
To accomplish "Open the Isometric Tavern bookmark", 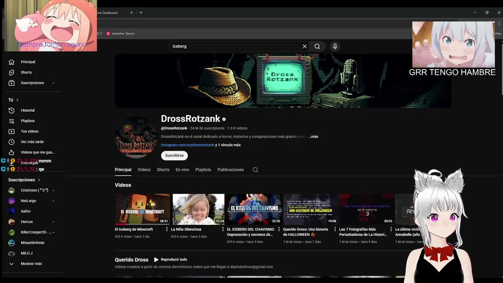I will pos(120,33).
